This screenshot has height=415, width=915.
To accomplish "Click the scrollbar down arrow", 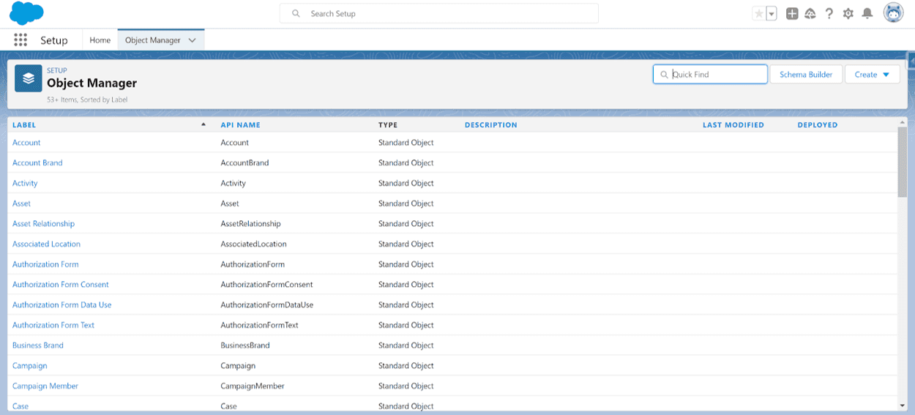I will [x=902, y=405].
